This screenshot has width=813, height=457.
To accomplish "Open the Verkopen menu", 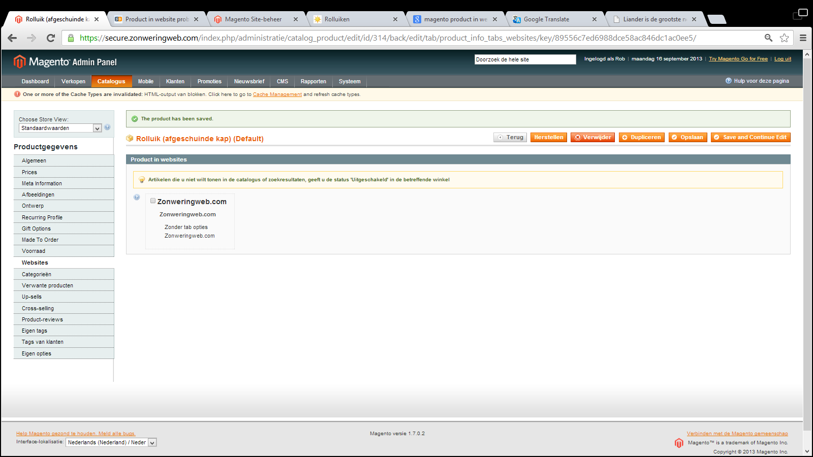I will [x=73, y=81].
